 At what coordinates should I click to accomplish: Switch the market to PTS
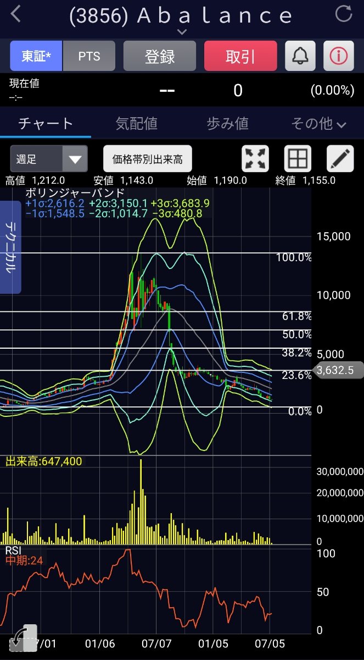pyautogui.click(x=89, y=56)
